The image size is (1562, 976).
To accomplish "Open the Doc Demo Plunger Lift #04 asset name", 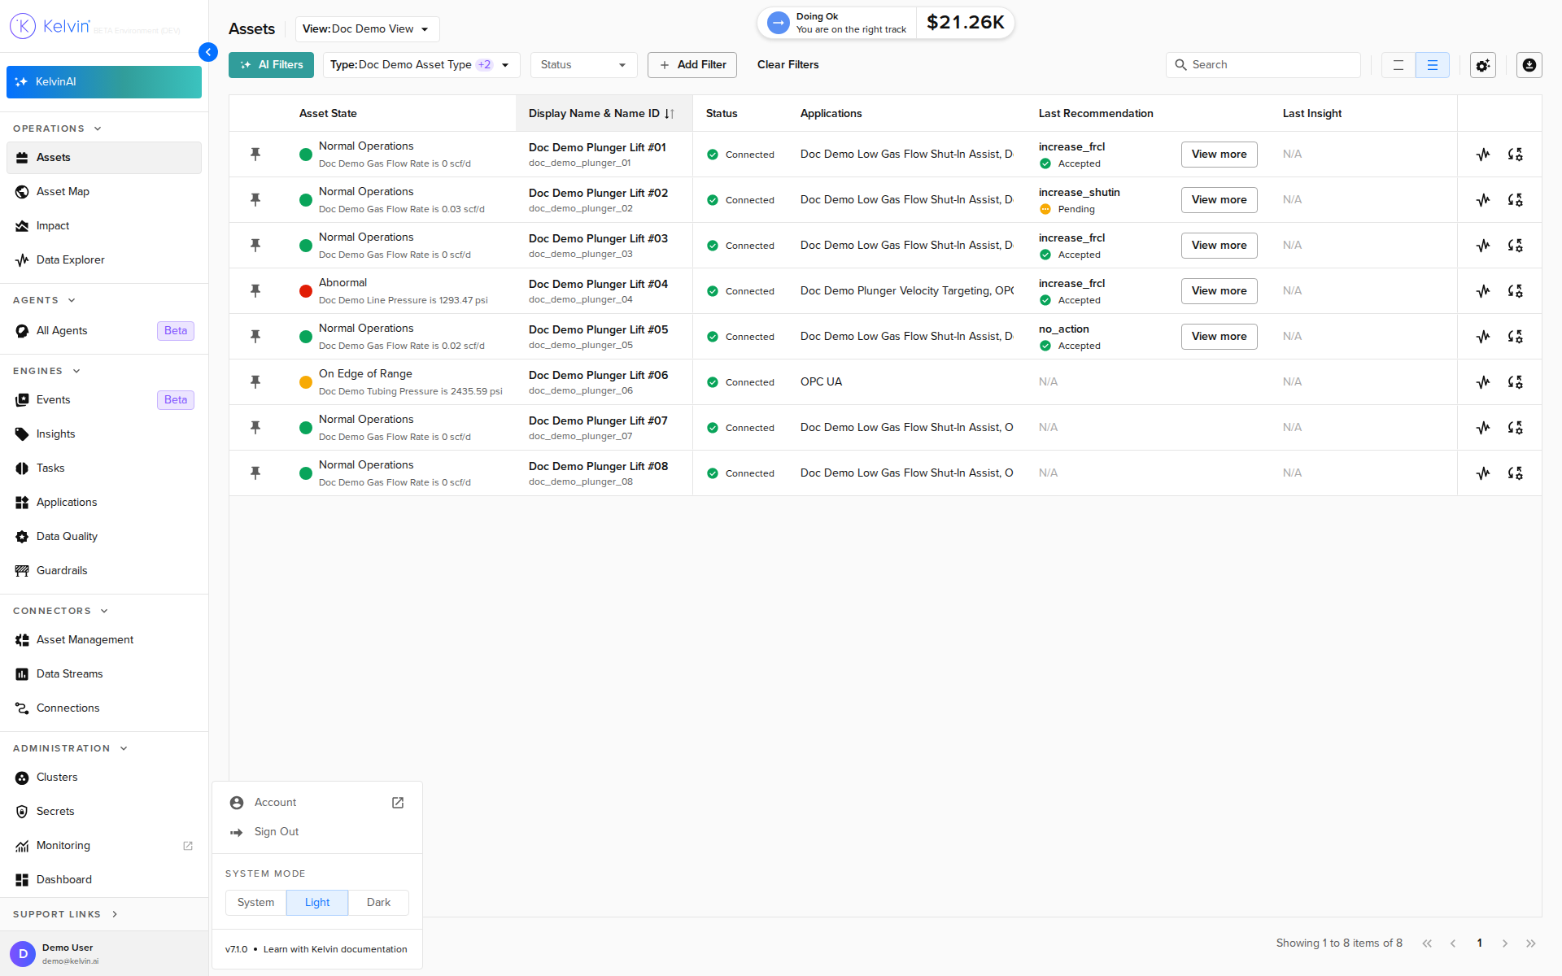I will coord(598,284).
